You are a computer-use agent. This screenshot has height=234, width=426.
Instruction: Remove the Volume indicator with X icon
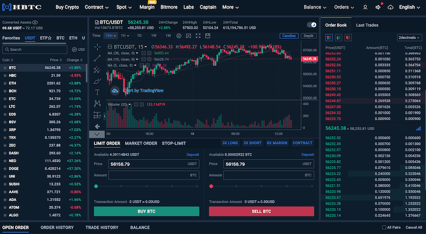(x=142, y=105)
